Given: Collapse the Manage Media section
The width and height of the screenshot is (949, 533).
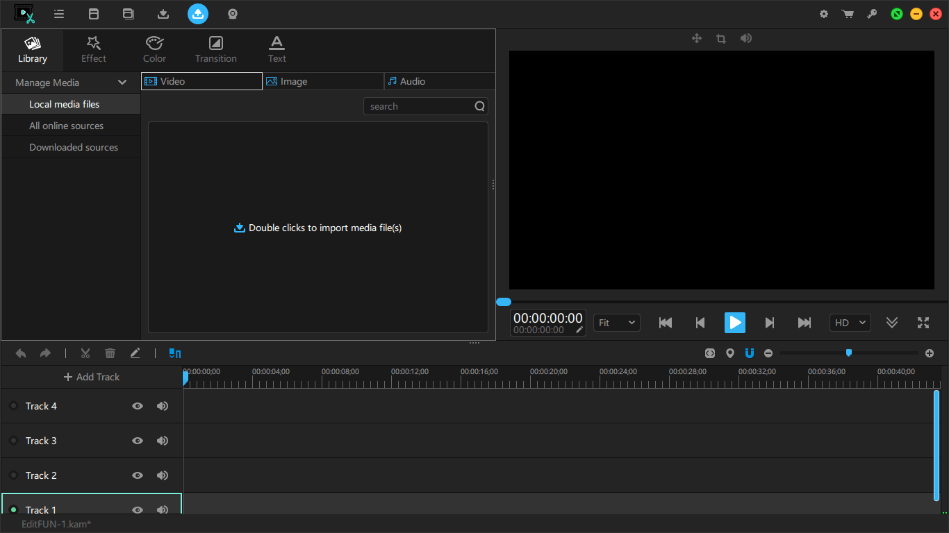Looking at the screenshot, I should tap(122, 83).
